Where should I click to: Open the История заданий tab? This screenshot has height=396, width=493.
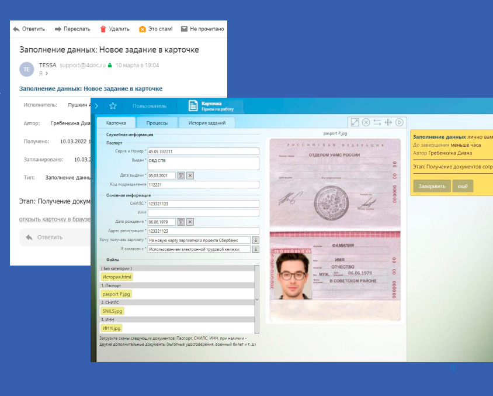tap(207, 123)
